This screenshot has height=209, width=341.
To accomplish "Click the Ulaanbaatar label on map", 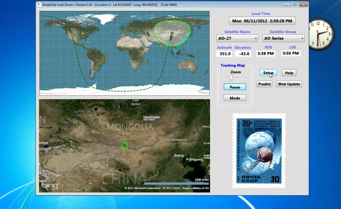I will tap(151, 117).
